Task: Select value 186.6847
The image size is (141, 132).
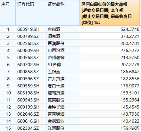Action: coord(130,72)
